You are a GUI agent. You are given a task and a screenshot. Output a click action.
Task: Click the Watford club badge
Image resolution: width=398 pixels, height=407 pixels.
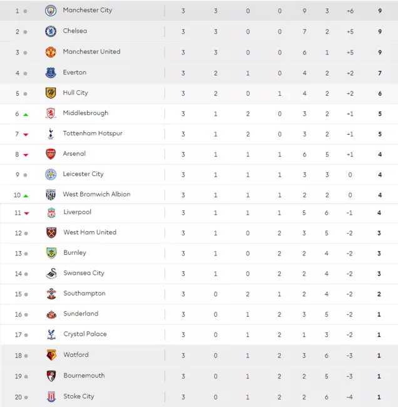pos(51,355)
